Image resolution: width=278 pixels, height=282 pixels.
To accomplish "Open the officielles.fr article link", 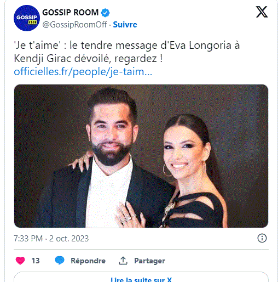I will (83, 72).
